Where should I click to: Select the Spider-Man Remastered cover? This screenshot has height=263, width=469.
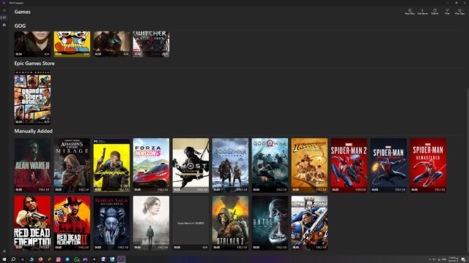tap(428, 165)
